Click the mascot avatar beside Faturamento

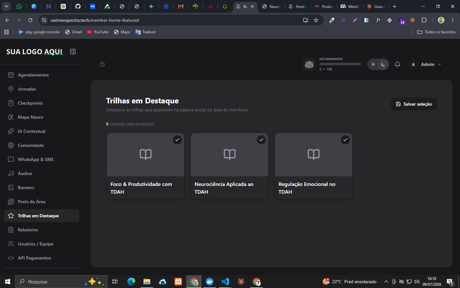309,64
